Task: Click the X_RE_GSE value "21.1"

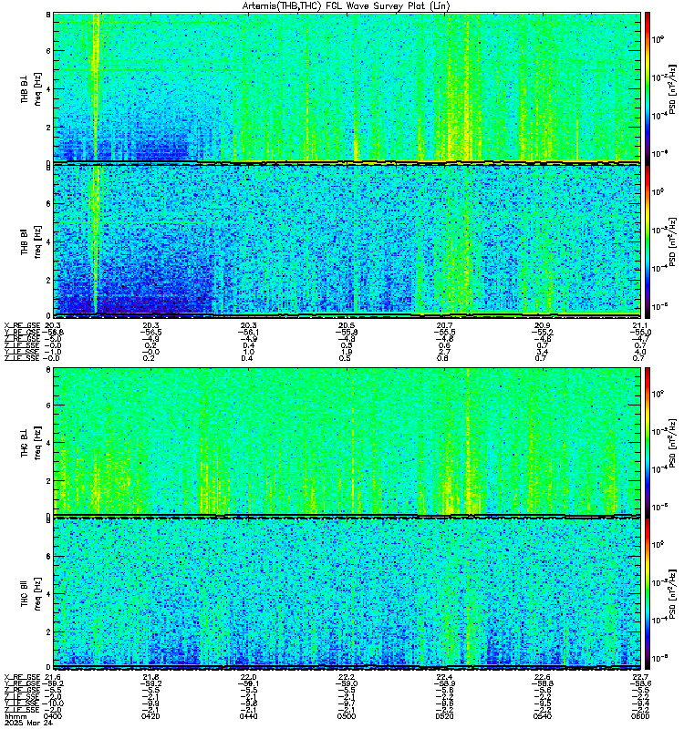Action: 640,325
